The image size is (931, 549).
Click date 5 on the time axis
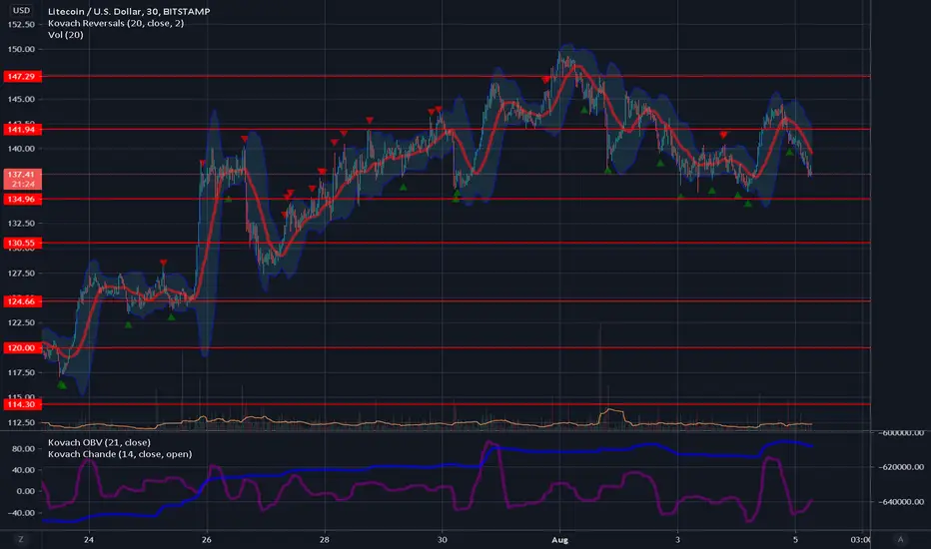point(795,540)
